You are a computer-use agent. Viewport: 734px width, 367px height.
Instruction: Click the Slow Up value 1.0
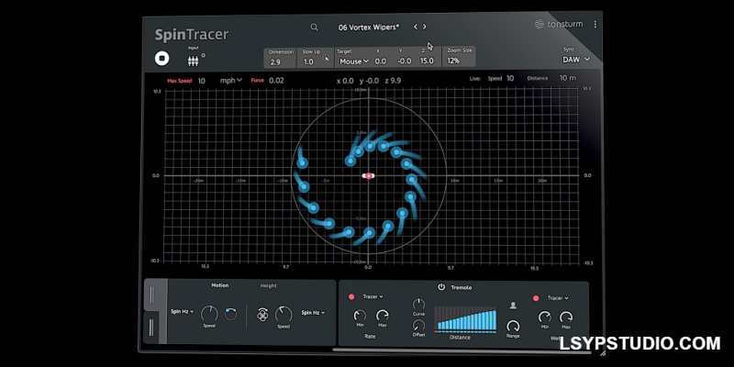[308, 61]
